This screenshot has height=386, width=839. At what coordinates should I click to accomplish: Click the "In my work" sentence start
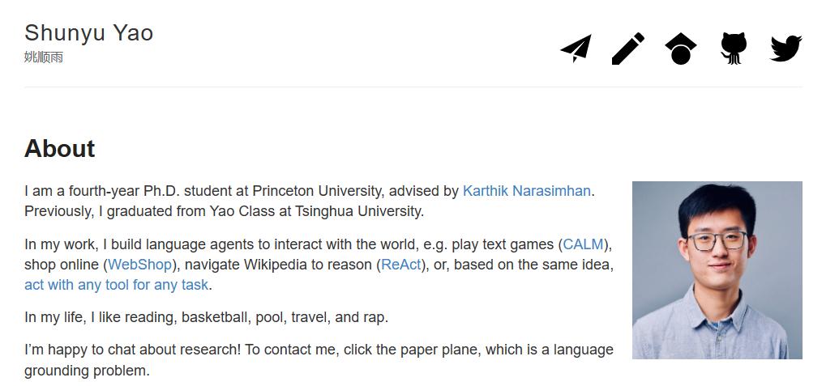click(x=61, y=244)
